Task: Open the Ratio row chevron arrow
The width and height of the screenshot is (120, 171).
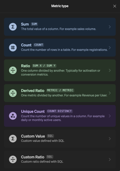Action: pyautogui.click(x=110, y=70)
